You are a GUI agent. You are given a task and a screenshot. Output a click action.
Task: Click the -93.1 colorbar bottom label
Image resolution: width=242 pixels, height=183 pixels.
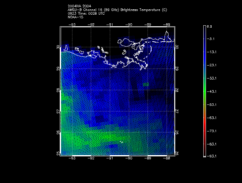[x=211, y=156]
